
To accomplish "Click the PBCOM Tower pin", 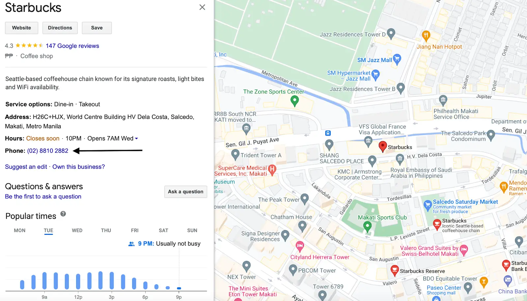I will 293,270.
